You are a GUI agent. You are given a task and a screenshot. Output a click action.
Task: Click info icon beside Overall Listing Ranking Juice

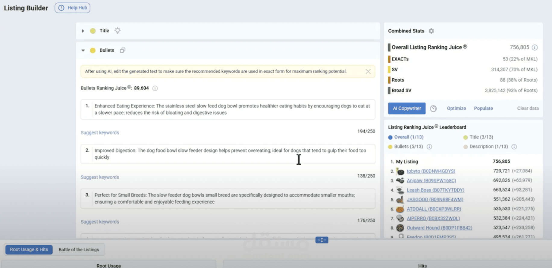(x=535, y=48)
